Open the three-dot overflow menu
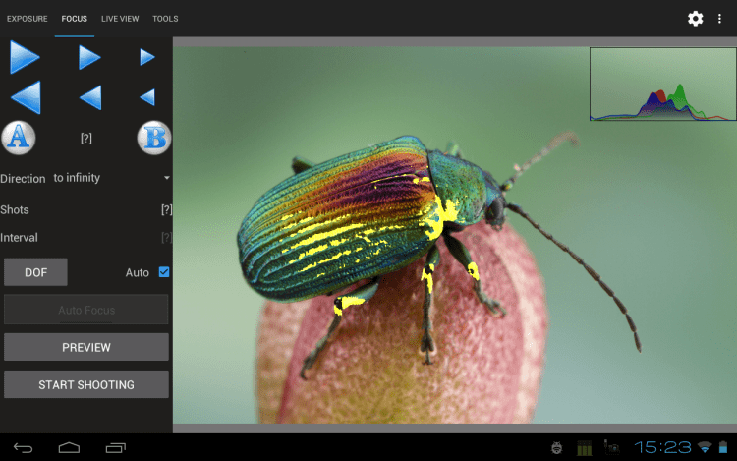 (720, 19)
